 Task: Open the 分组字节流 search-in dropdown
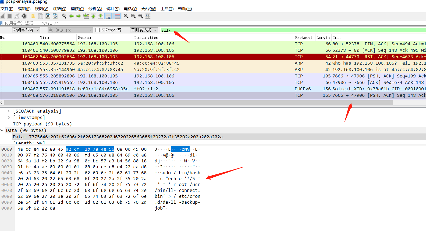coord(26,30)
